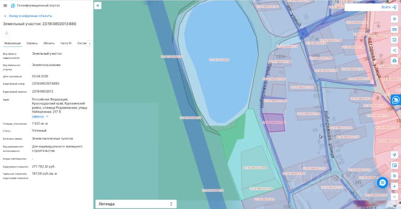This screenshot has width=401, height=209.
Task: Collapse the side panel with double-arrow button
Action: point(98,5)
